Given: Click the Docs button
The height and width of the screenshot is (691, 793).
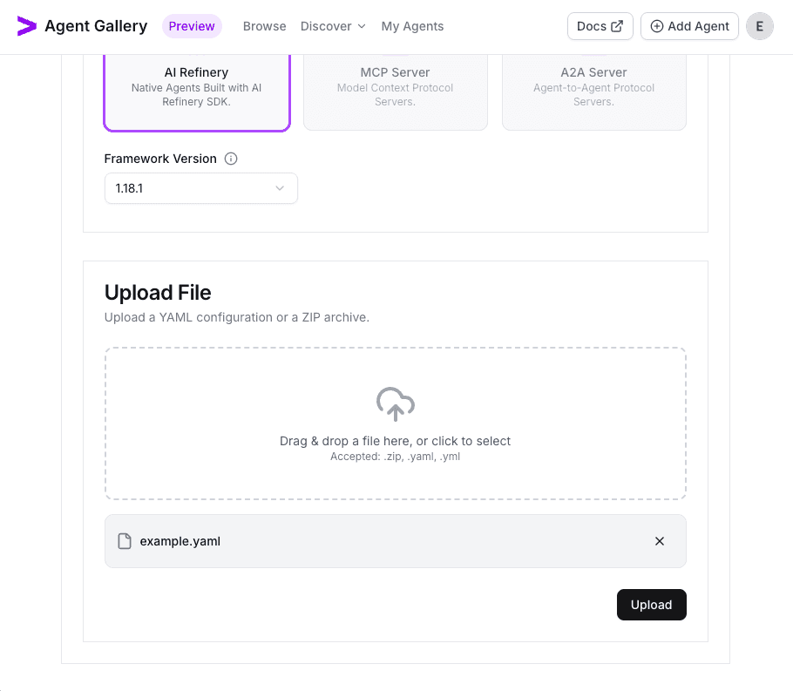Looking at the screenshot, I should [600, 26].
